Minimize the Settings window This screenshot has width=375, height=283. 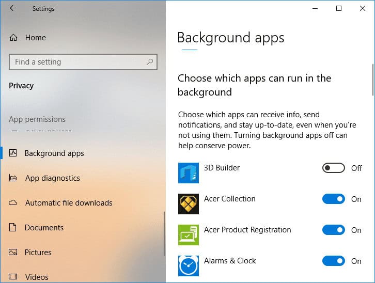(315, 8)
